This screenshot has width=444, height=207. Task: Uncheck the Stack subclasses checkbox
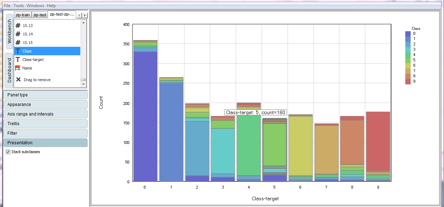(8, 152)
